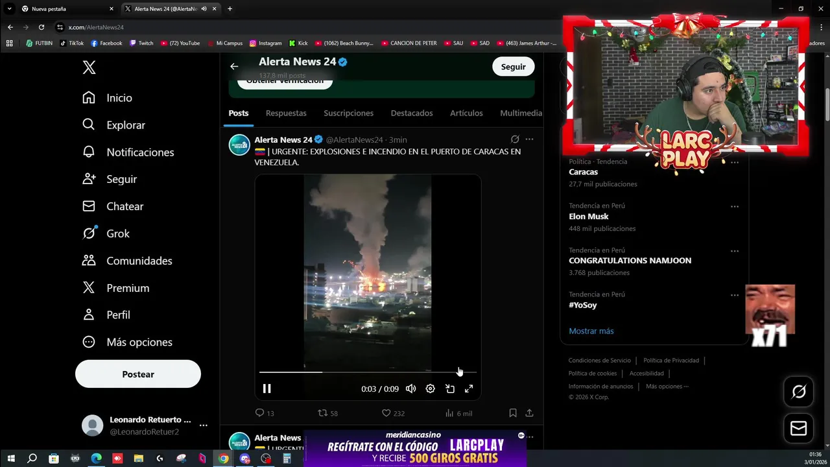Share the tweet via share icon

pyautogui.click(x=529, y=413)
